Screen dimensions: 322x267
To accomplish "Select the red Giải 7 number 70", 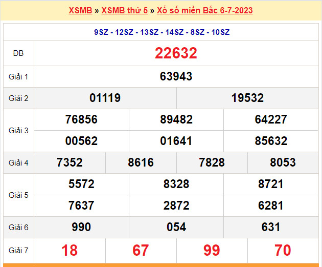I will coord(283,250).
